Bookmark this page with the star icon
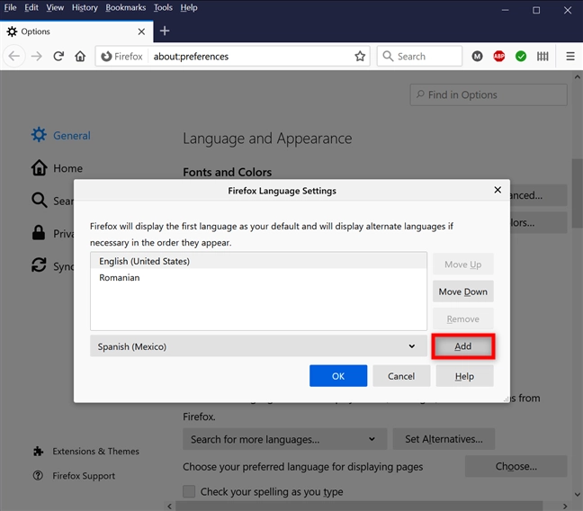This screenshot has height=511, width=583. (x=360, y=56)
